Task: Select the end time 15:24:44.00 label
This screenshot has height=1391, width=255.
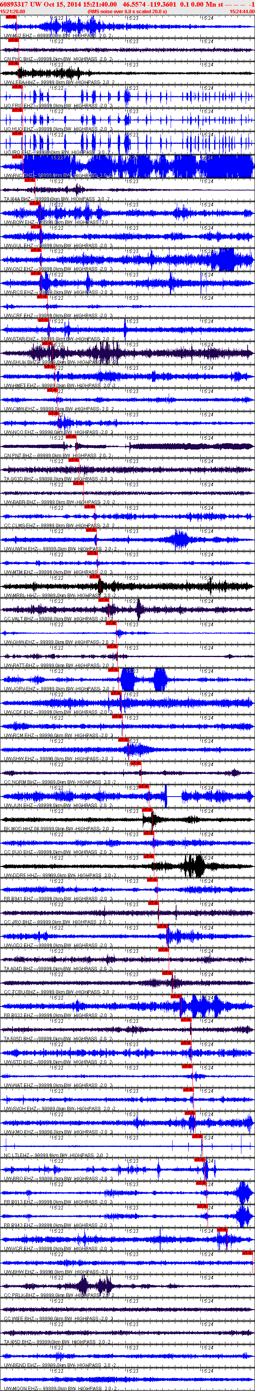Action: tap(241, 11)
